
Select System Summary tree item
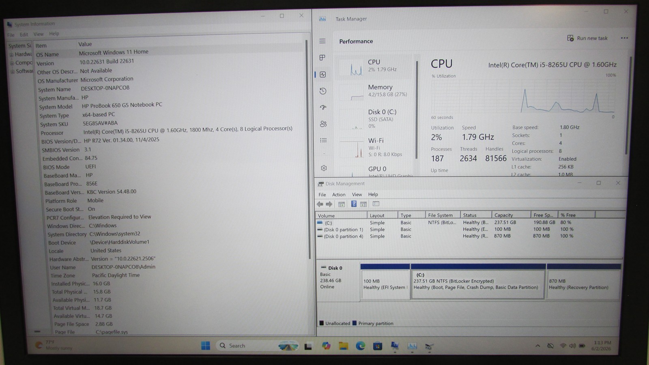[x=19, y=46]
